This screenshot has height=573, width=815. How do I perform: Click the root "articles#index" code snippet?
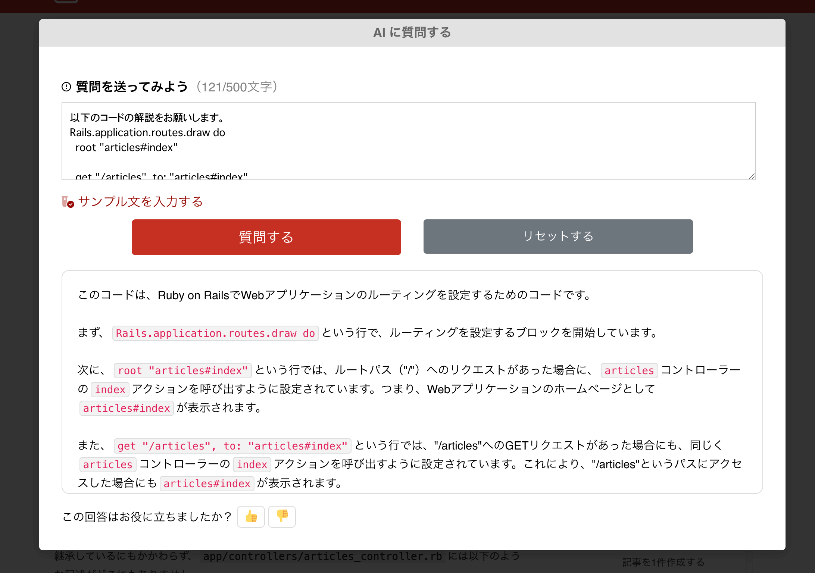tap(182, 370)
